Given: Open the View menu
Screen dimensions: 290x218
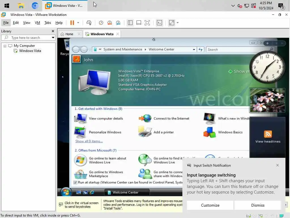Looking at the screenshot, I should [27, 23].
